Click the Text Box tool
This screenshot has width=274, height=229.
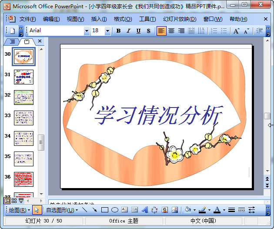click(125, 210)
